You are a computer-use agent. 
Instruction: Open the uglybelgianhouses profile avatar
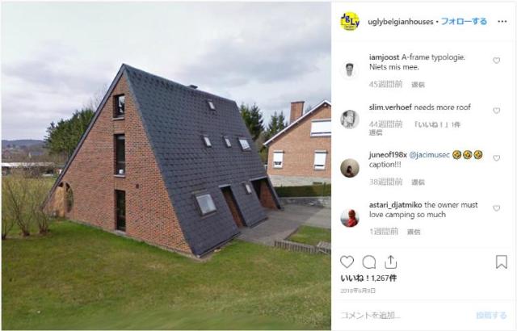[x=350, y=22]
